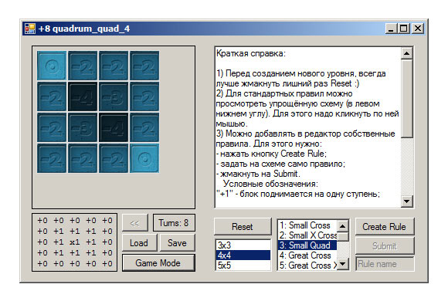Click the +1 cell right of x1
Image resolution: width=448 pixels, height=301 pixels.
pyautogui.click(x=91, y=242)
